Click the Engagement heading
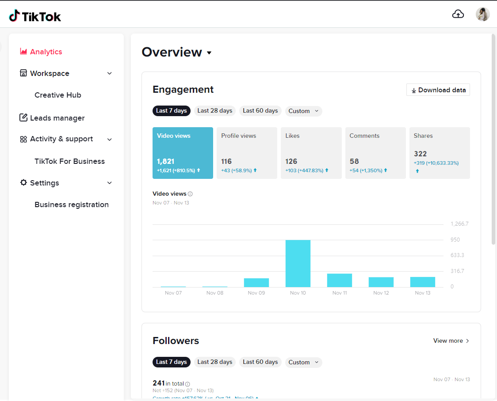Viewport: 497px width, 401px height. pos(183,90)
